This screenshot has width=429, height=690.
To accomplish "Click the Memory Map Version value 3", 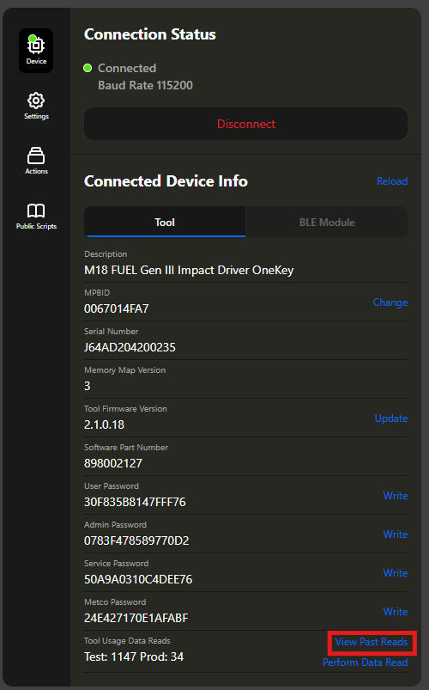I will coord(87,386).
